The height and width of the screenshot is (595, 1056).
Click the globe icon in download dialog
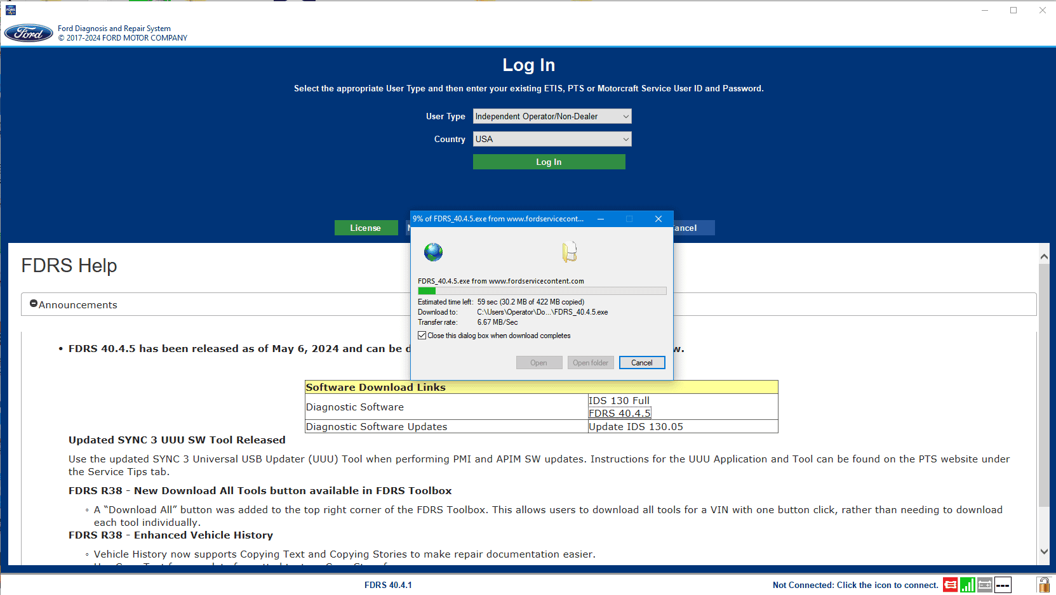coord(433,252)
